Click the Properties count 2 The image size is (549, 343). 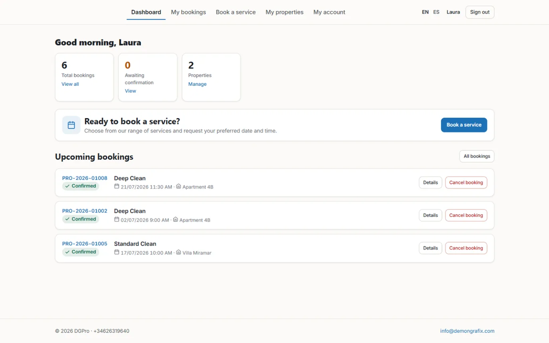(x=191, y=65)
